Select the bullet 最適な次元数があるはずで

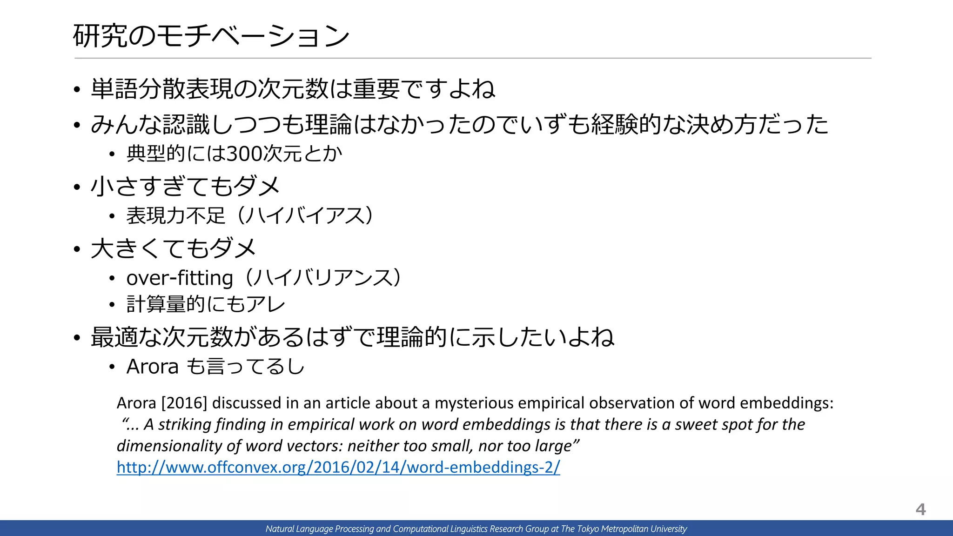coord(352,337)
